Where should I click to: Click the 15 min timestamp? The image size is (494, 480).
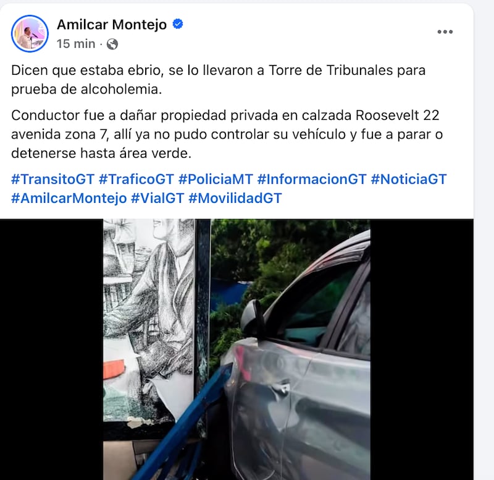[x=76, y=44]
